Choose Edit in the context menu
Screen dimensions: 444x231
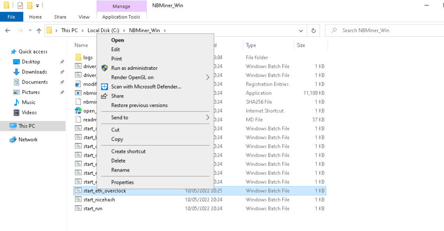click(x=115, y=49)
